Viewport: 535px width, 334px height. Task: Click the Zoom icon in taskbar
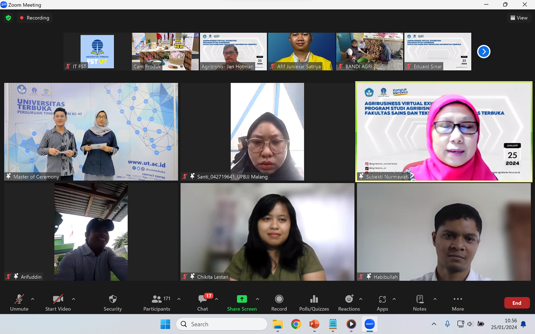tap(369, 324)
